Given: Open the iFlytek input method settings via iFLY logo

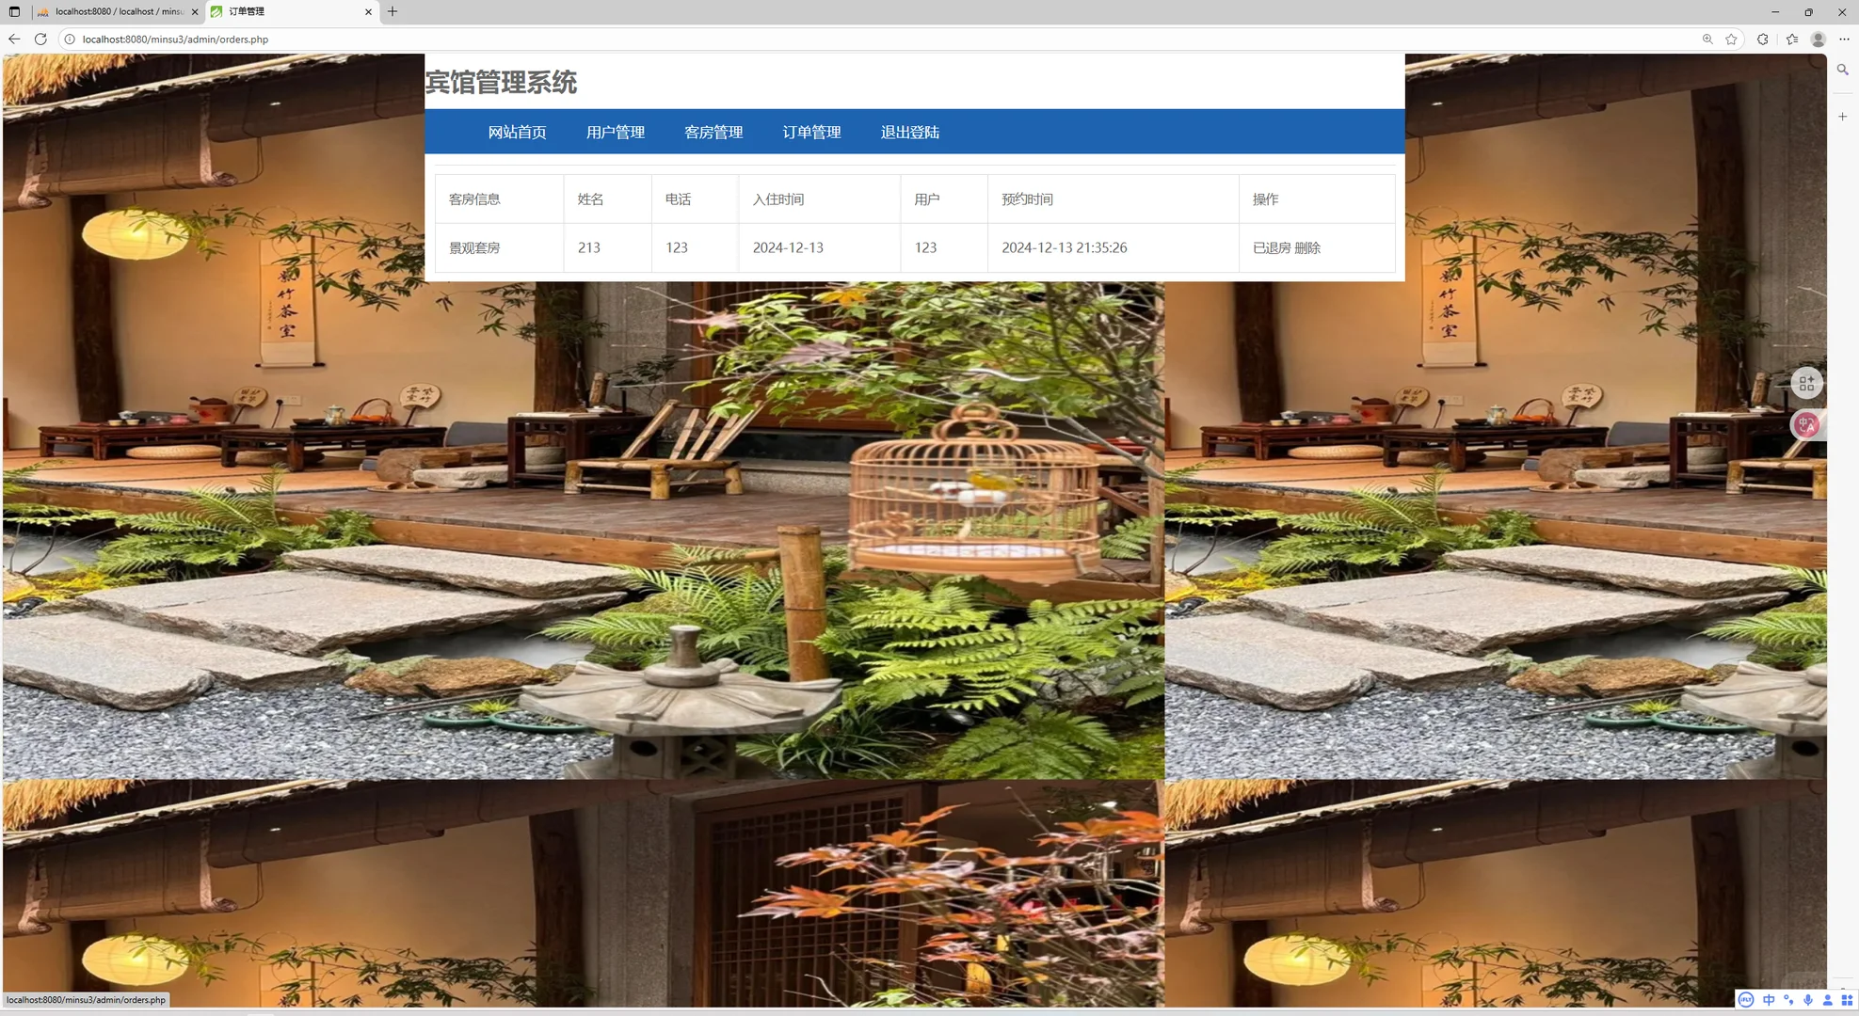Looking at the screenshot, I should click(1747, 1000).
